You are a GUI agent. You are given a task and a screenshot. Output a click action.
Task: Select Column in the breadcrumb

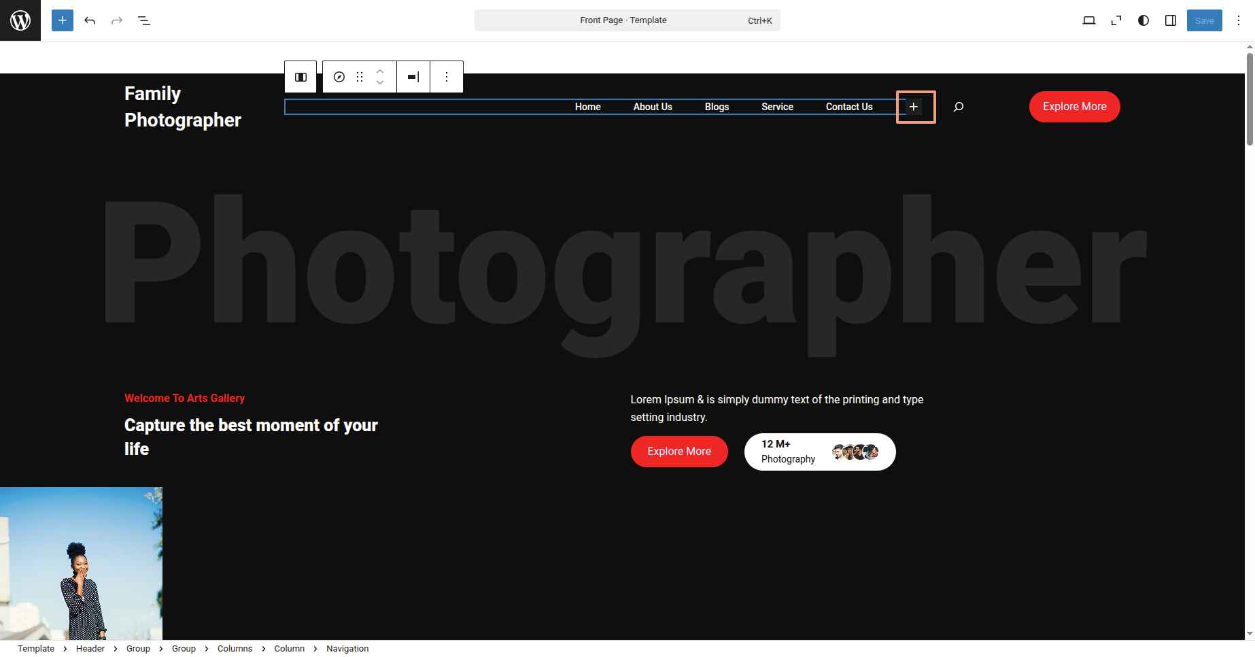tap(289, 649)
